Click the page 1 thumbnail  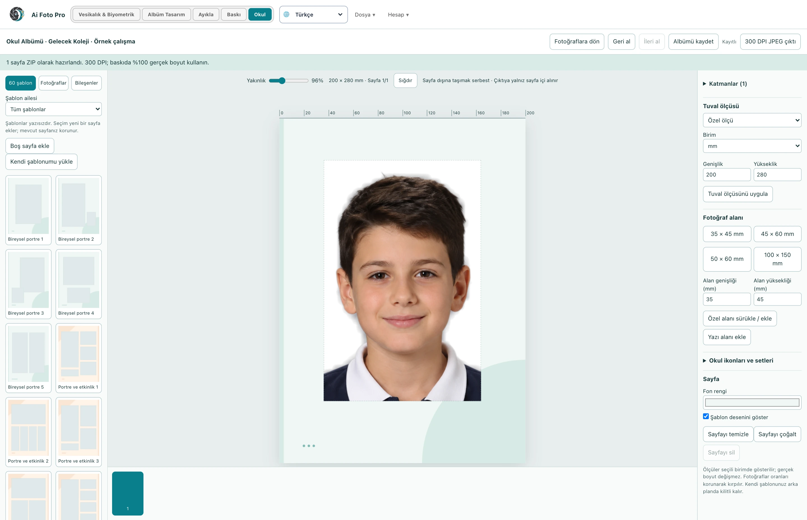(x=127, y=493)
